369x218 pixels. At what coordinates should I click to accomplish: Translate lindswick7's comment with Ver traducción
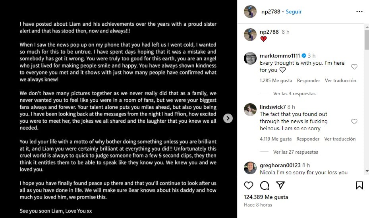(x=340, y=139)
